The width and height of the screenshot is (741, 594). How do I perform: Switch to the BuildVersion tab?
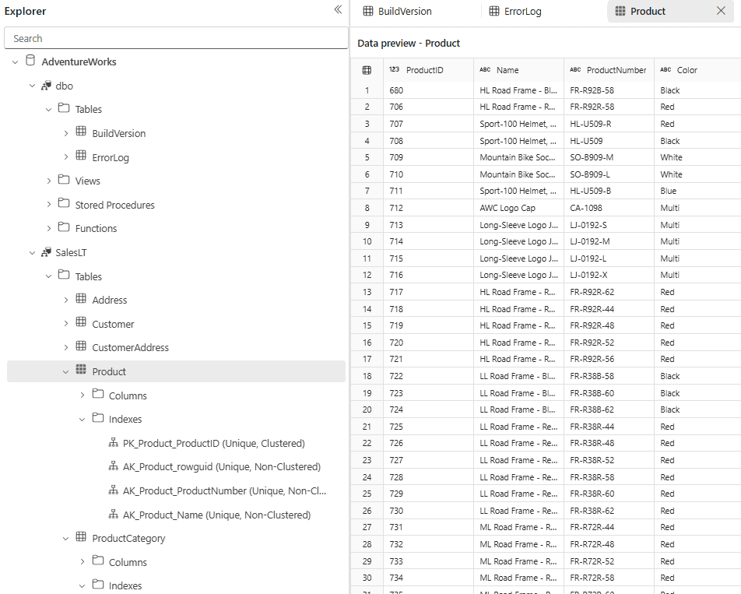coord(398,12)
